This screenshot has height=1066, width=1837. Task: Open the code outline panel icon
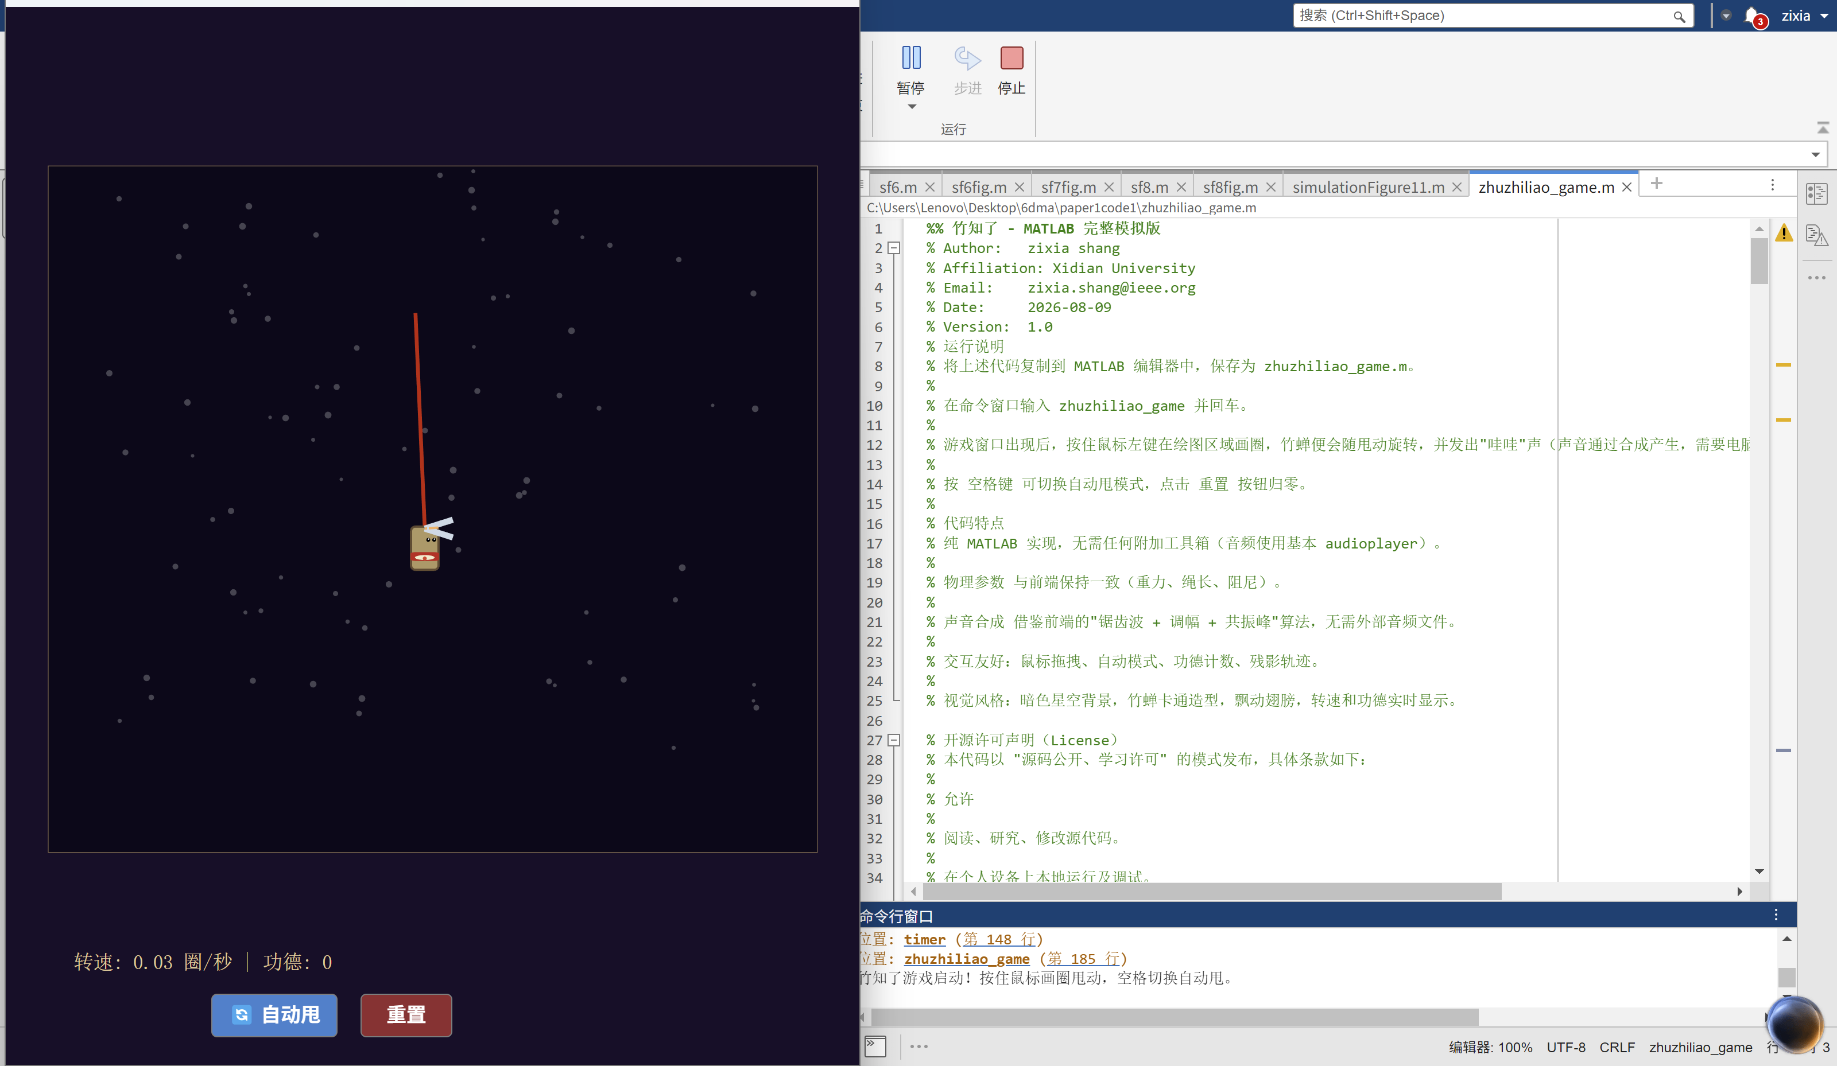tap(1816, 194)
